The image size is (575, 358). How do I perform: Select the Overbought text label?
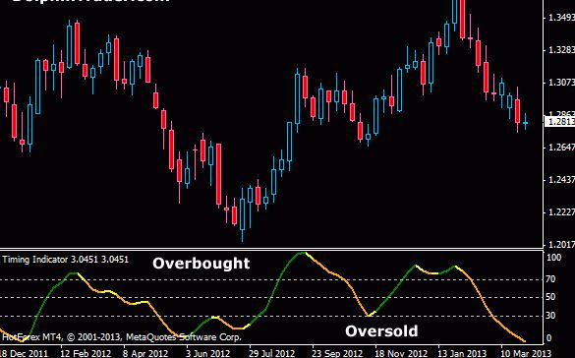coord(201,264)
